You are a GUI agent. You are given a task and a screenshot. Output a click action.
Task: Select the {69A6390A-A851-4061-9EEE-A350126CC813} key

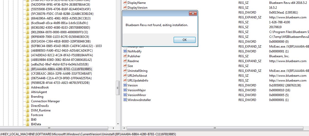[x=61, y=18]
